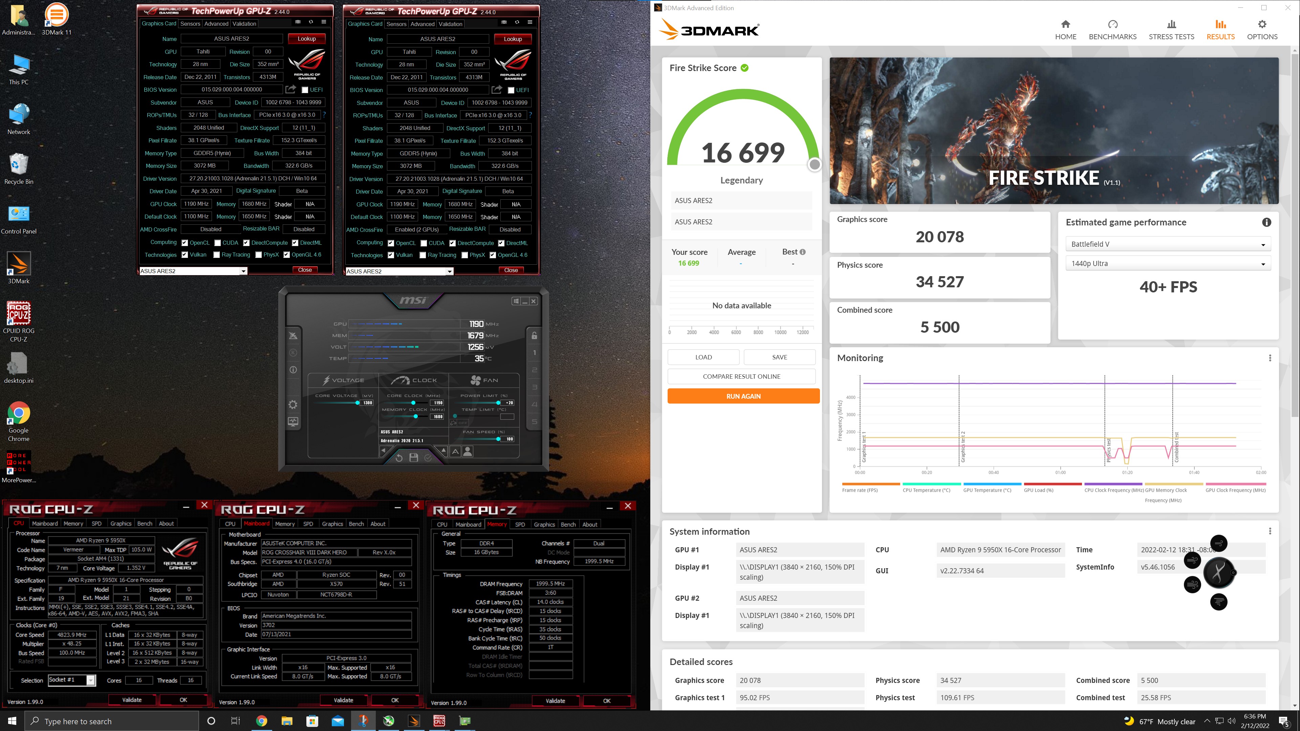1300x731 pixels.
Task: Open the 3DMark 11 desktop icon
Action: pyautogui.click(x=57, y=19)
